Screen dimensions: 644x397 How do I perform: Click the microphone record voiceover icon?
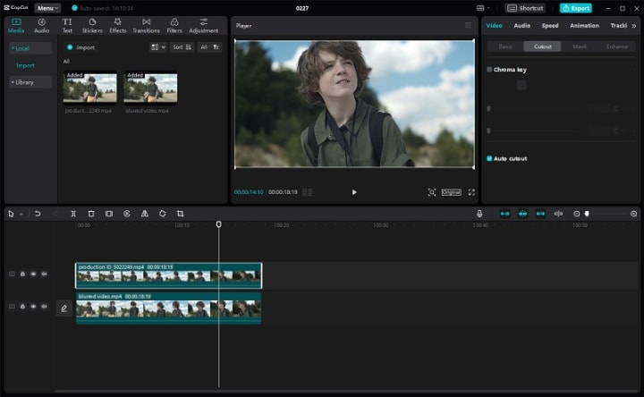point(479,214)
